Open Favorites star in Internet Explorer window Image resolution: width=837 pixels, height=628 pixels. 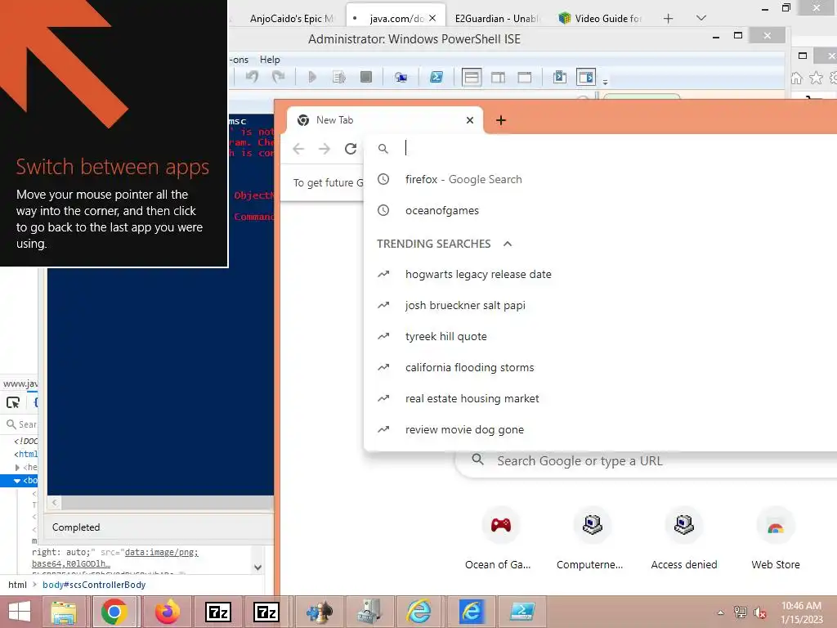pos(816,78)
